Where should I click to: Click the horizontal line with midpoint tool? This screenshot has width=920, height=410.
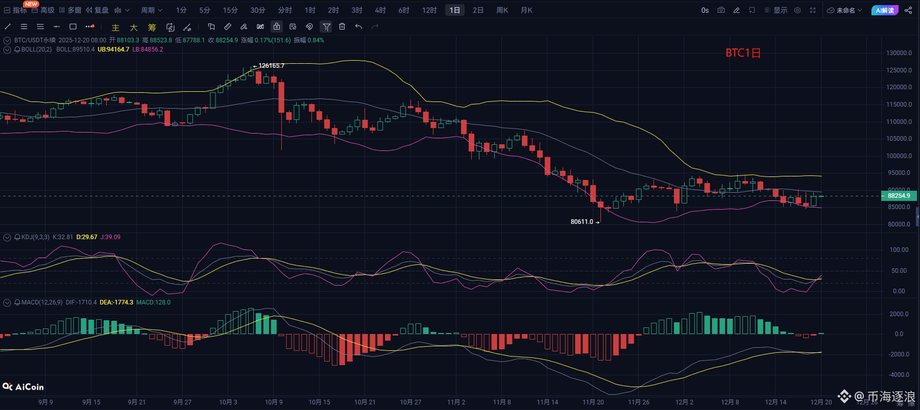click(57, 27)
